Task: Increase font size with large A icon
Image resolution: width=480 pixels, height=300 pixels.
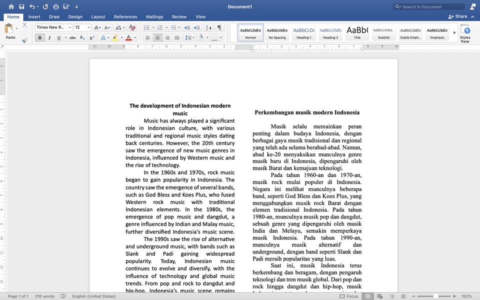Action: (x=97, y=27)
